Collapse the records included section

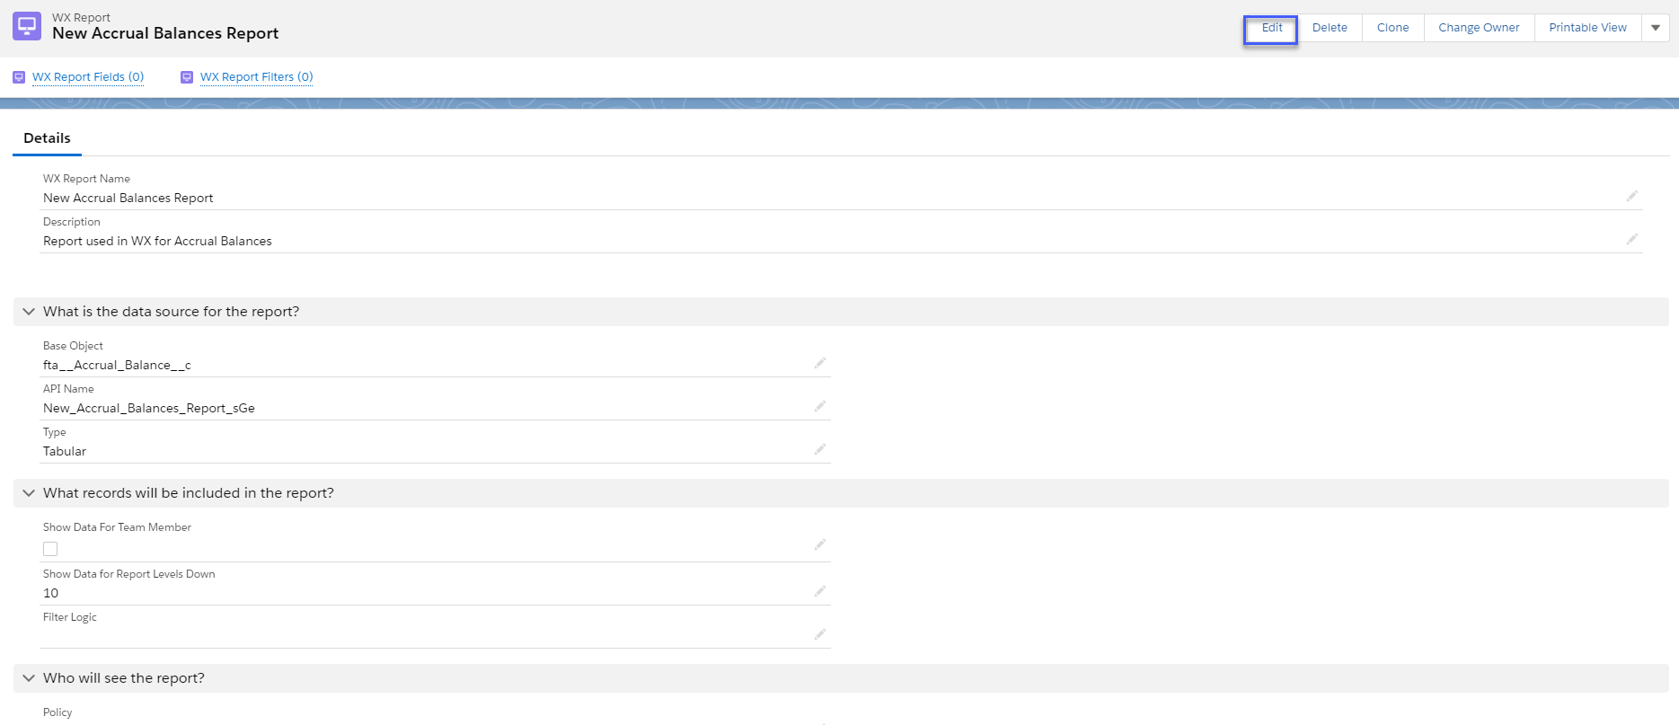(x=29, y=493)
